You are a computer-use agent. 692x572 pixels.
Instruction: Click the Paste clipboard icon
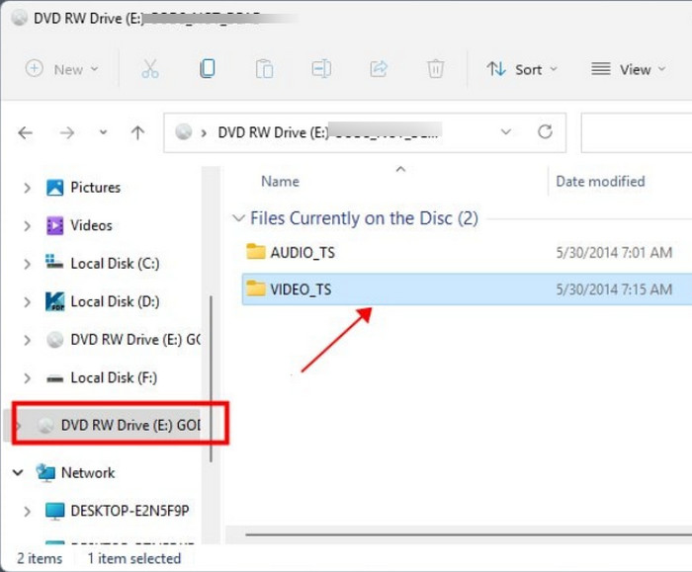[x=264, y=69]
